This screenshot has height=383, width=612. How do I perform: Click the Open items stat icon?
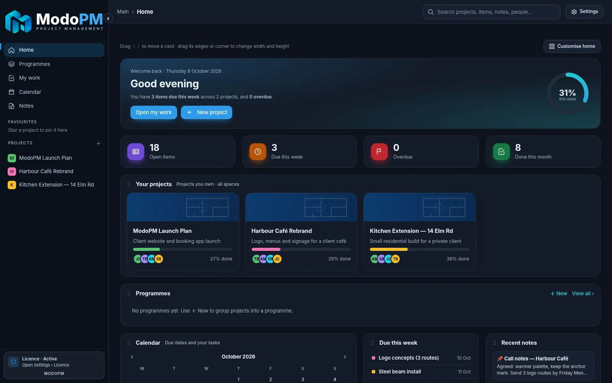point(136,152)
